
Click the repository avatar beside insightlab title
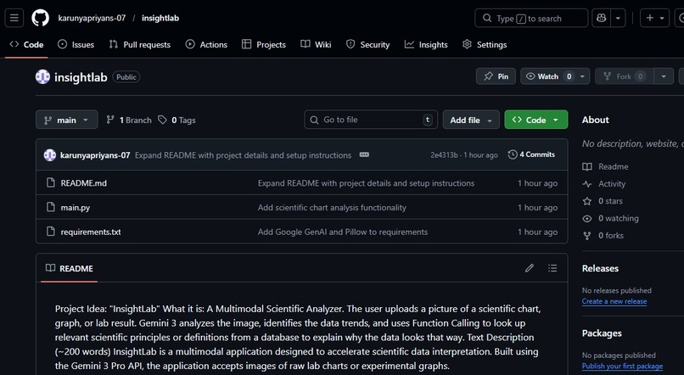click(x=42, y=76)
